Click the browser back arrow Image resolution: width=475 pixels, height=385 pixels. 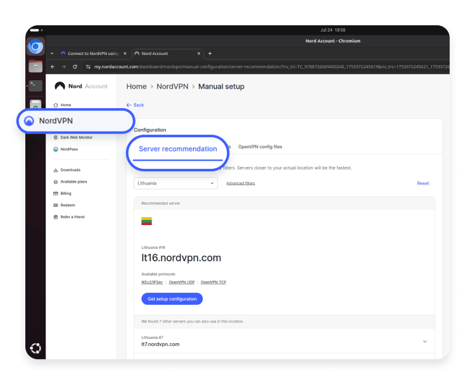click(53, 67)
